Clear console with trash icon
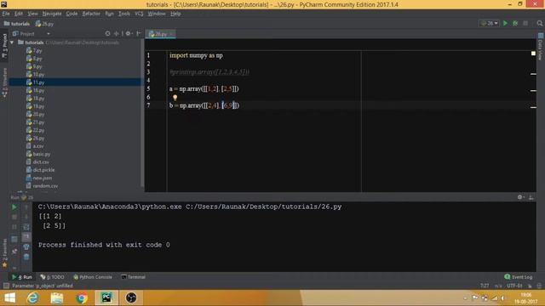Viewport: 545px width, 306px height. pyautogui.click(x=26, y=257)
